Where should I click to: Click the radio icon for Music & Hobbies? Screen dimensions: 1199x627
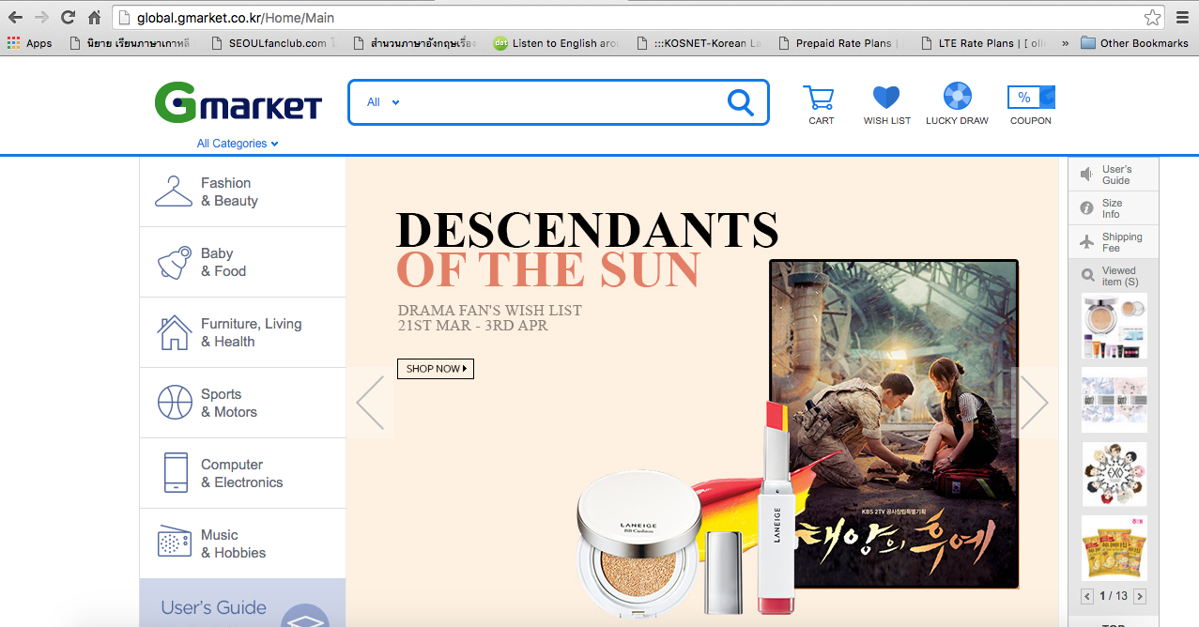175,543
